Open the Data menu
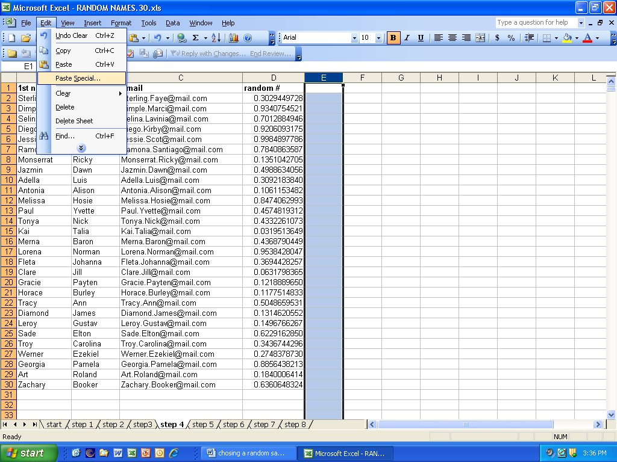The height and width of the screenshot is (462, 617). [172, 23]
